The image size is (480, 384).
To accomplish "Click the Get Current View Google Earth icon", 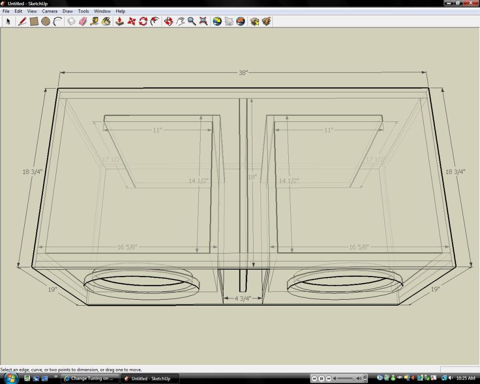I will tap(217, 22).
